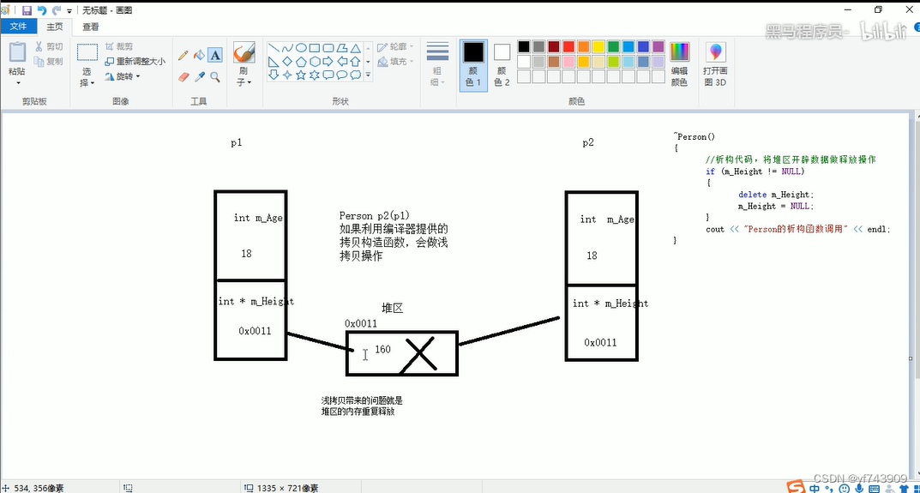The image size is (920, 493).
Task: Click the rectangular selection icon
Action: (87, 52)
